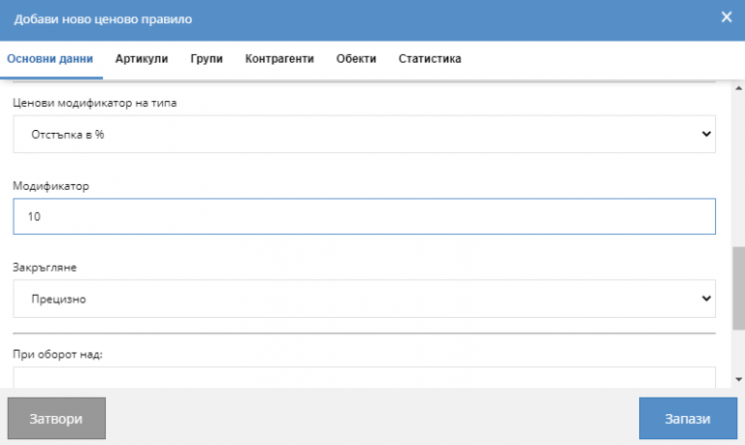Image resolution: width=745 pixels, height=445 pixels.
Task: Switch to the Артикули tab
Action: point(142,59)
